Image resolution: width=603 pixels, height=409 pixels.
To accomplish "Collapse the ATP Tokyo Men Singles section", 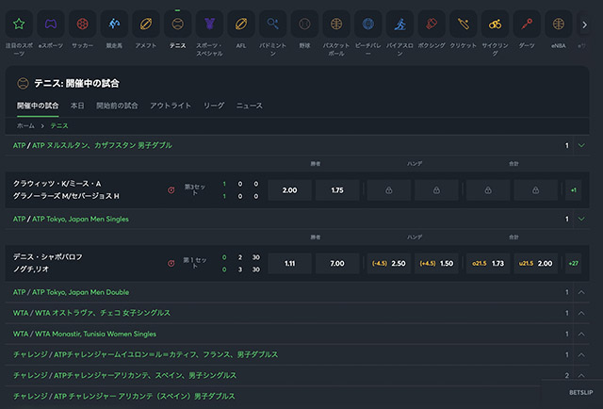I will coord(581,219).
